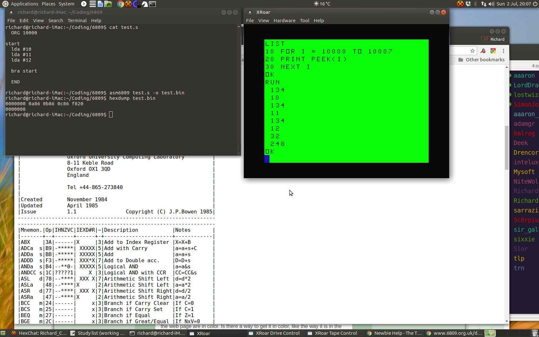
Task: Open the XRoar Help menu
Action: 319,21
